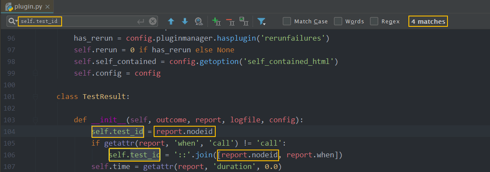
Task: Click line number 104 in gutter
Action: pyautogui.click(x=10, y=131)
